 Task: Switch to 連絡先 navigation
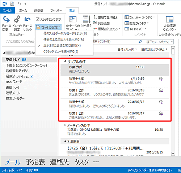coord(60,162)
